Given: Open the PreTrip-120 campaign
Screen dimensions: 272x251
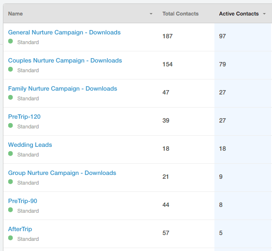Looking at the screenshot, I should (x=24, y=117).
